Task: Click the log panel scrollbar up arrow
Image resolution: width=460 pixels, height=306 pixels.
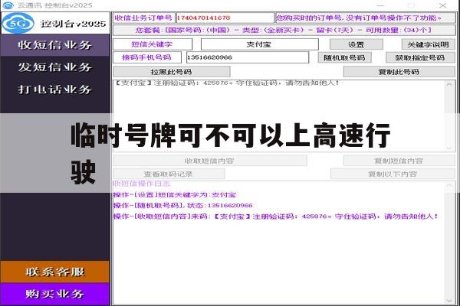Action: [x=449, y=186]
